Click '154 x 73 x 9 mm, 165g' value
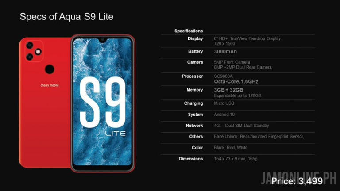This screenshot has height=191, width=340. click(236, 159)
